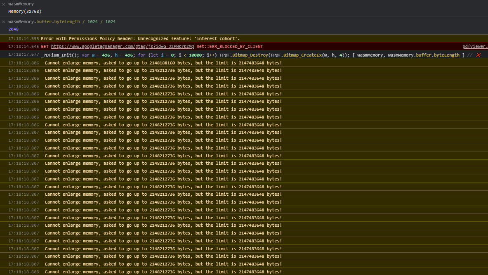488x275 pixels.
Task: Click the Permissions-Policy header error message
Action: 140,39
